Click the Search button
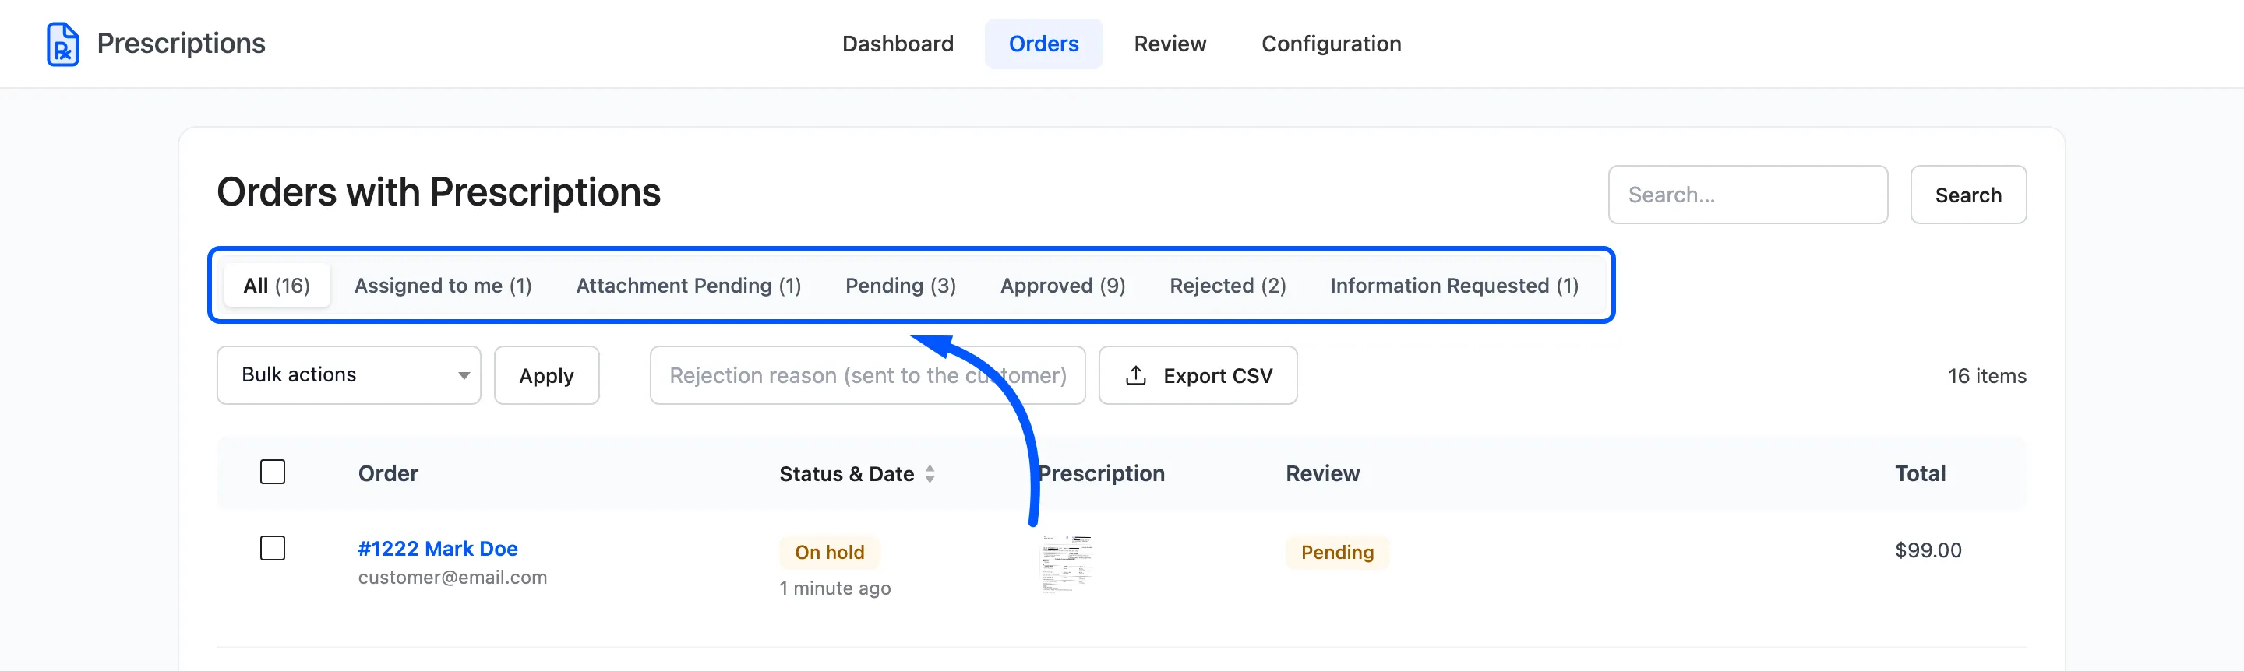The image size is (2244, 671). [1968, 195]
